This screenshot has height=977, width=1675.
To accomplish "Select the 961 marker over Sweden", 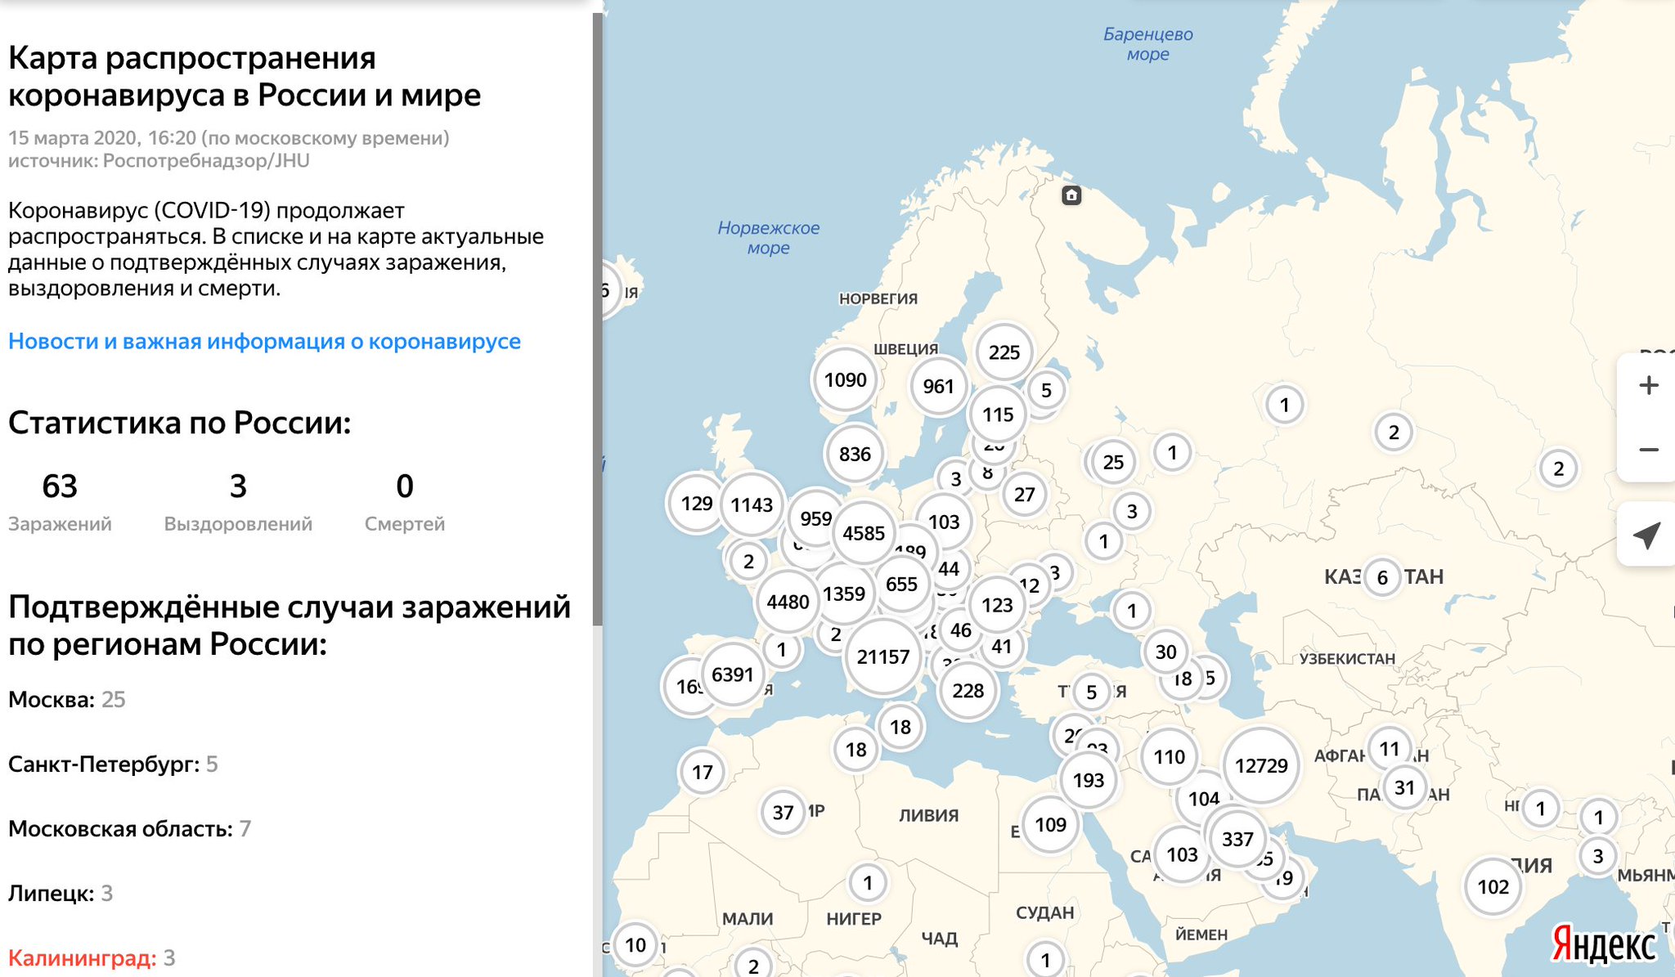I will pos(939,385).
